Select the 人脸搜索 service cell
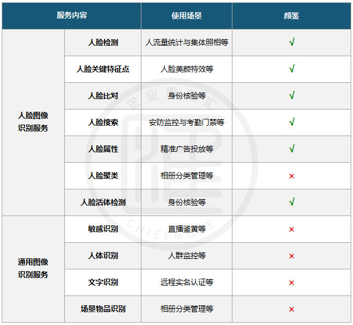The height and width of the screenshot is (325, 353). click(x=103, y=122)
